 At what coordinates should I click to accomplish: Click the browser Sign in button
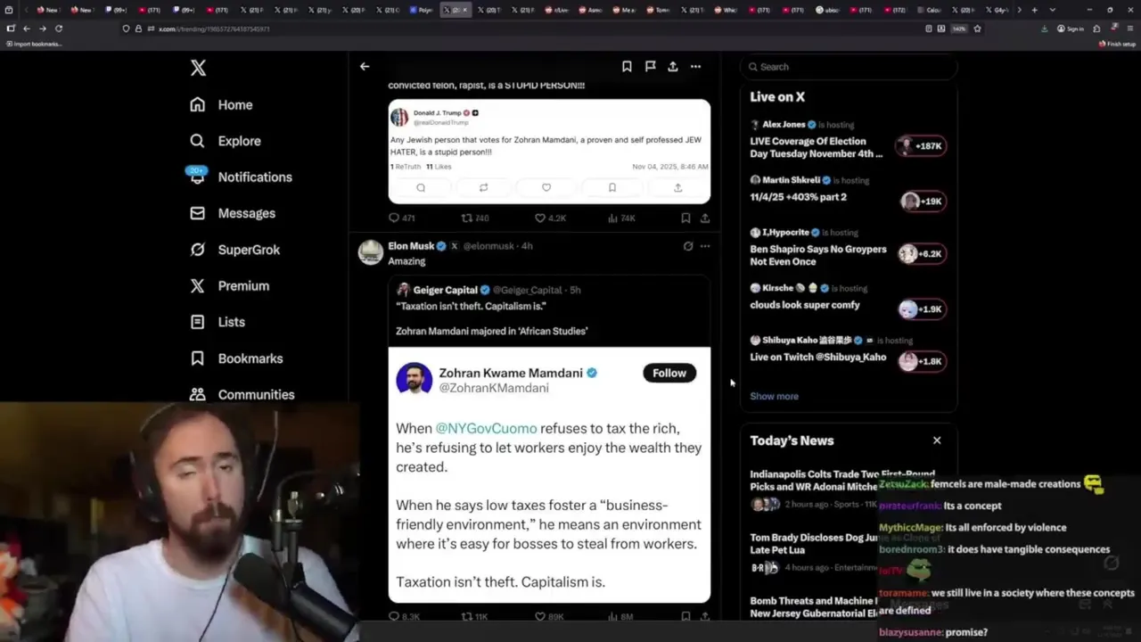tap(1071, 29)
